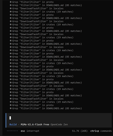113x136 pixels.
Task: Select the first DownloadTaskFilter in locales line
Action: [x=36, y=8]
